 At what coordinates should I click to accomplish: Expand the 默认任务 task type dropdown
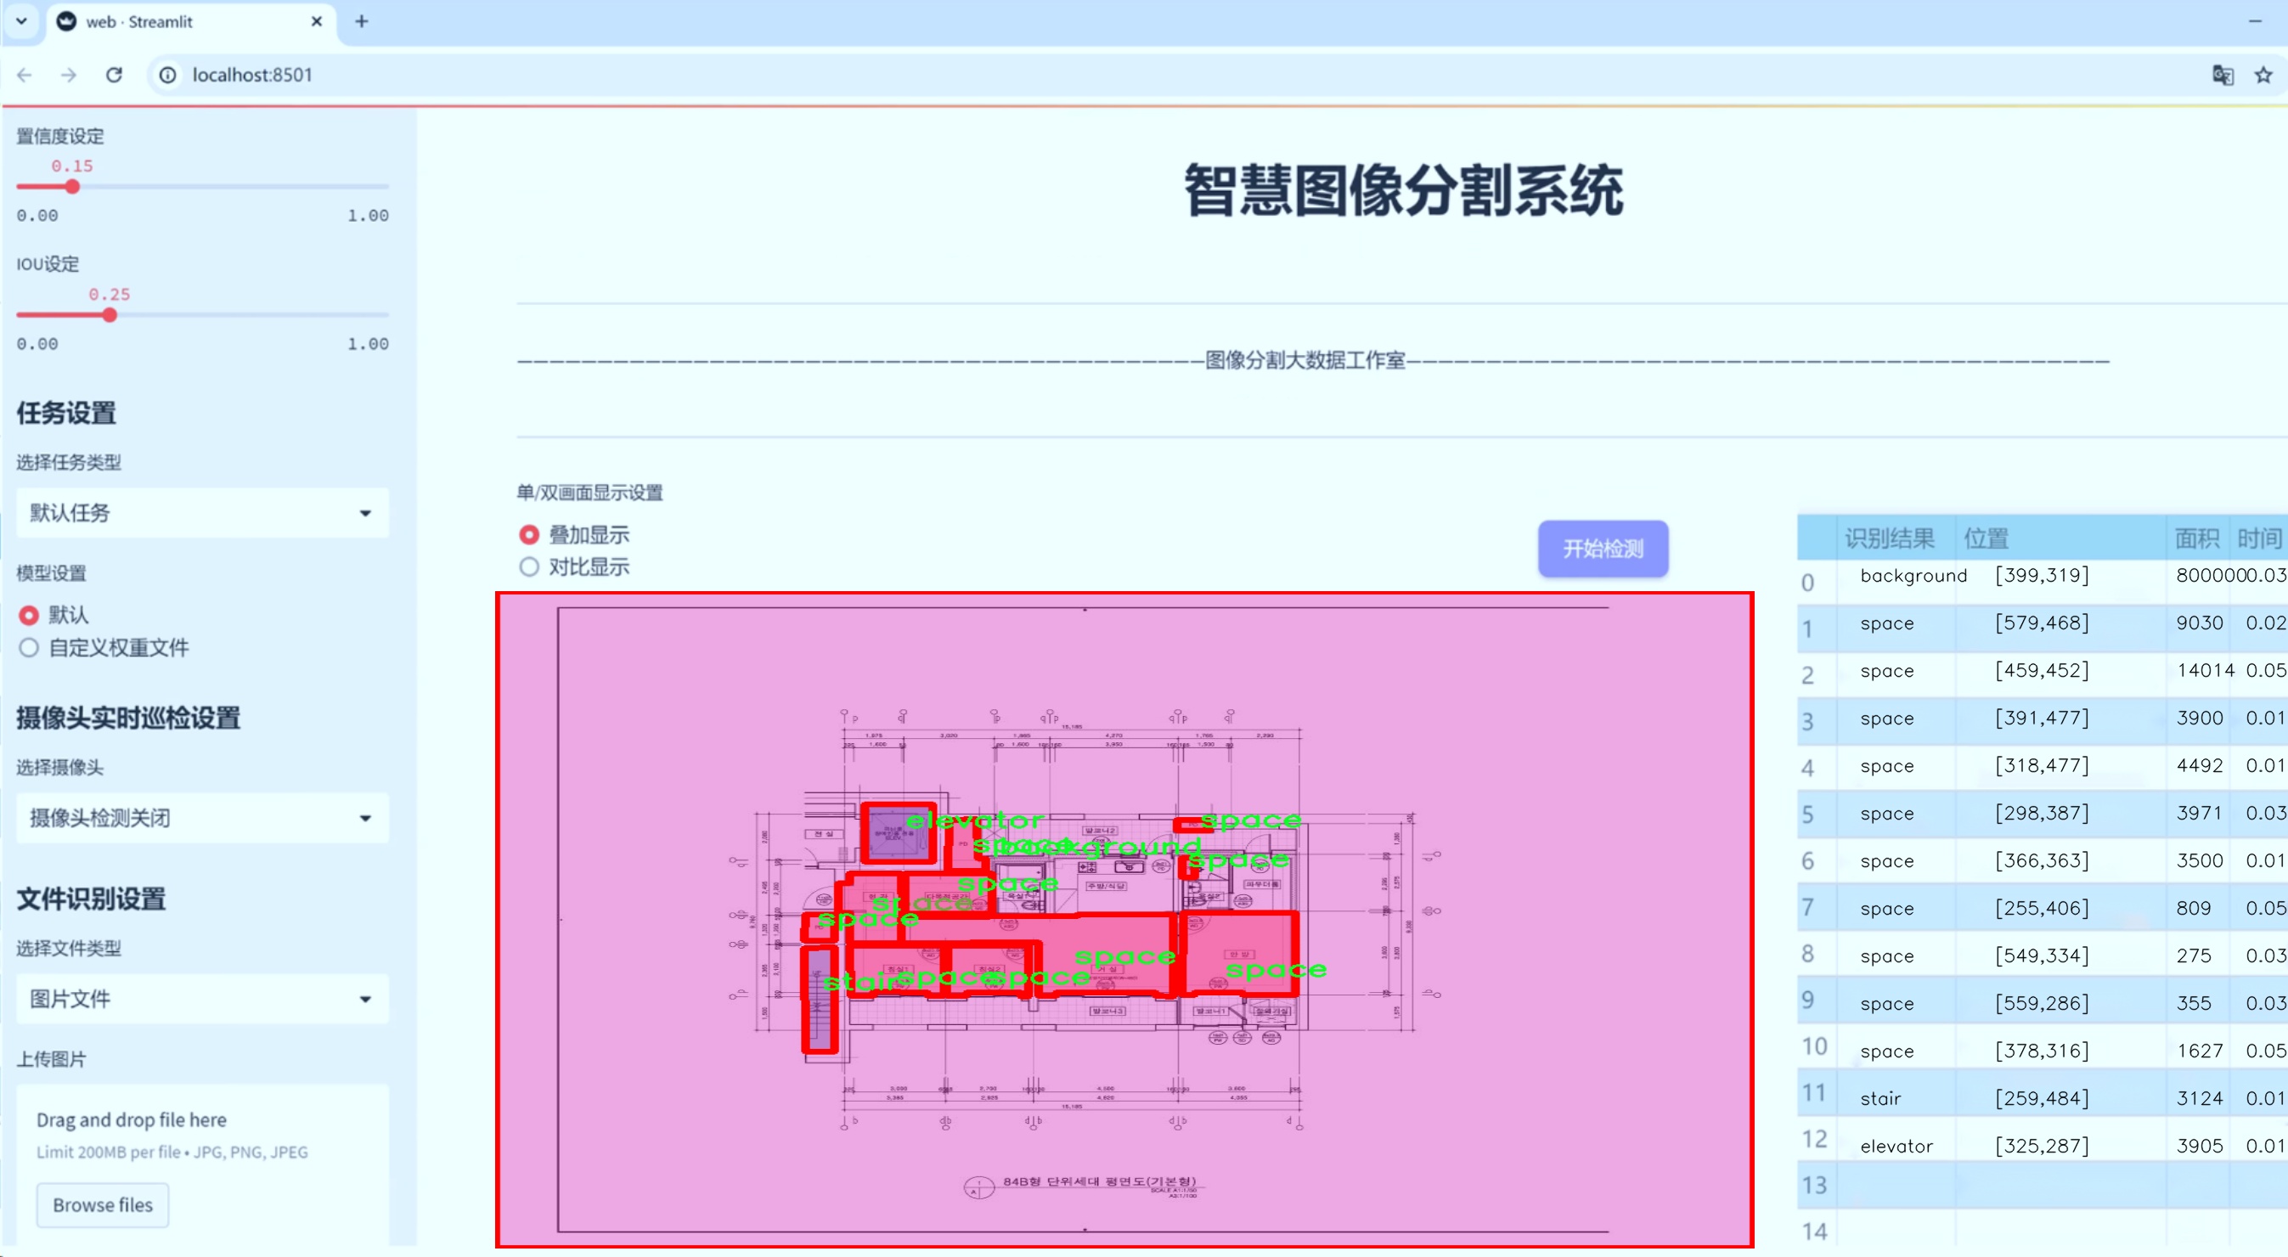pyautogui.click(x=201, y=513)
